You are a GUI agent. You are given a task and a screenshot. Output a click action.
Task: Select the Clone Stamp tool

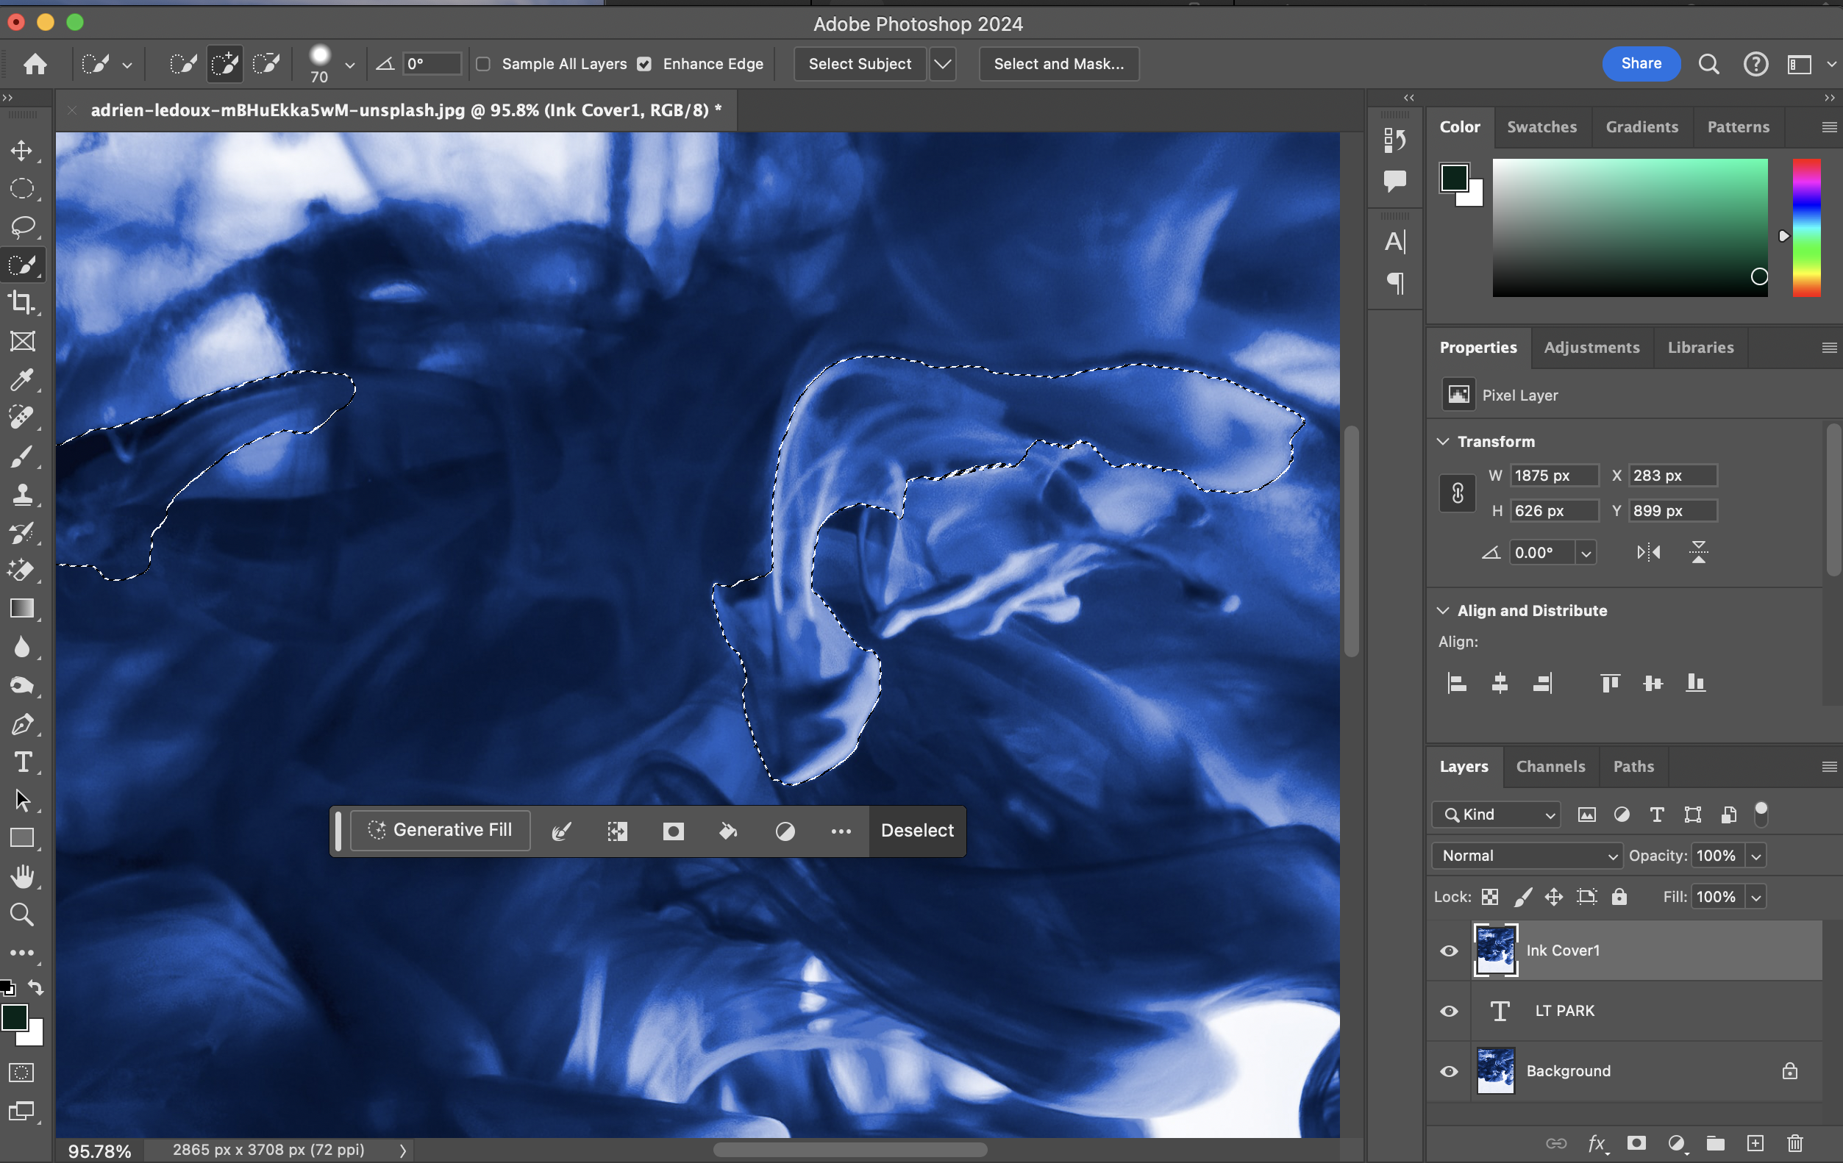pos(21,494)
